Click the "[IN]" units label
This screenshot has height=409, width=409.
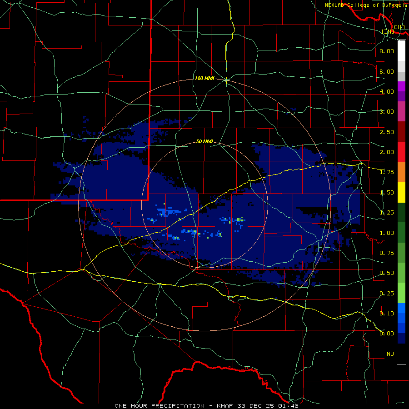click(388, 31)
